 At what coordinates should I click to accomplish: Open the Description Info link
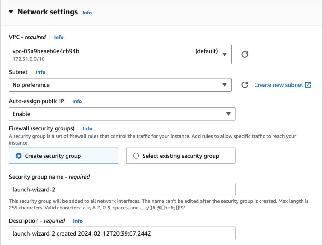pos(78,221)
